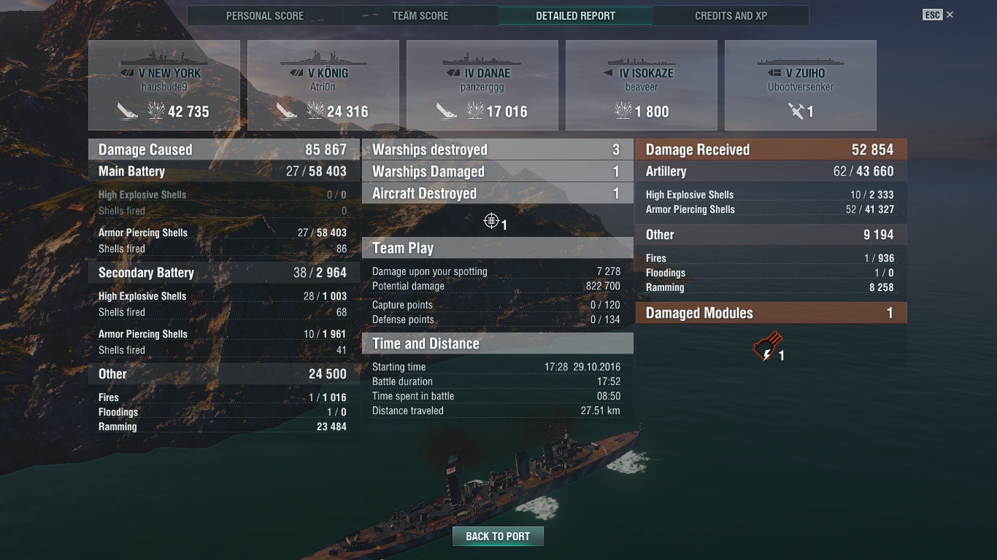Click the aircraft shot down icon on Zuiho card
This screenshot has width=997, height=560.
pos(796,111)
